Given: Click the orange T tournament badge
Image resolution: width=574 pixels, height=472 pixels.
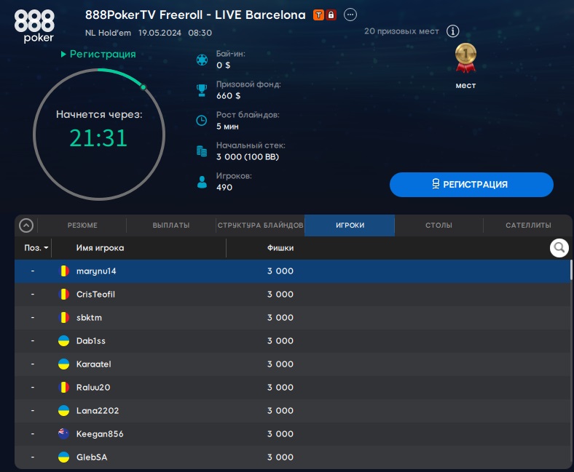Looking at the screenshot, I should tap(318, 15).
